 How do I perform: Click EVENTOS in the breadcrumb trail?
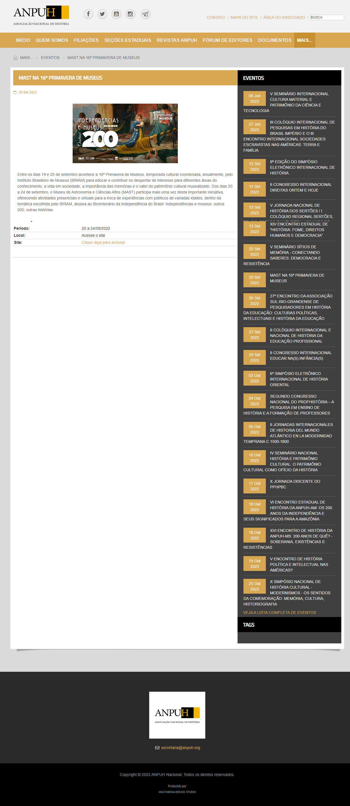click(x=50, y=58)
